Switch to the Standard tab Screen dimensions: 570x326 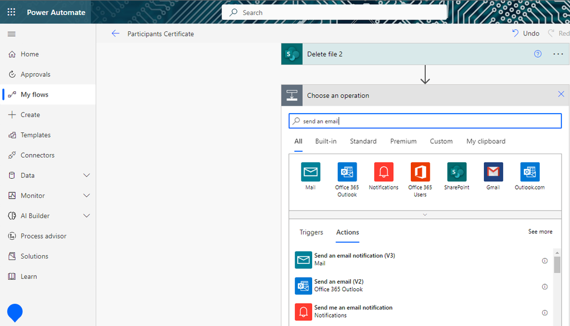coord(363,141)
